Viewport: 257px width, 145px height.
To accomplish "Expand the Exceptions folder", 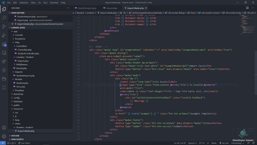I will 40,39.
